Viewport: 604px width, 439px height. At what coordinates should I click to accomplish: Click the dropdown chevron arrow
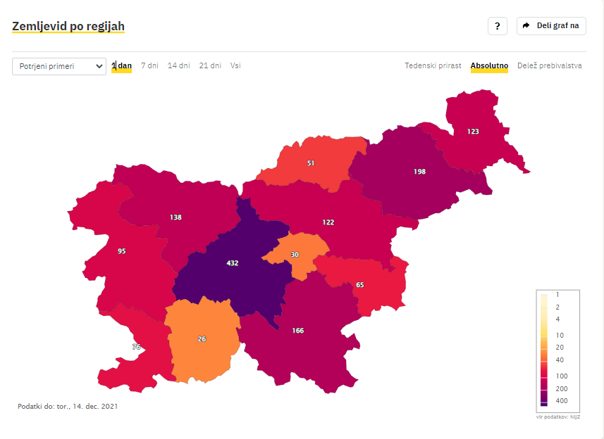point(99,66)
